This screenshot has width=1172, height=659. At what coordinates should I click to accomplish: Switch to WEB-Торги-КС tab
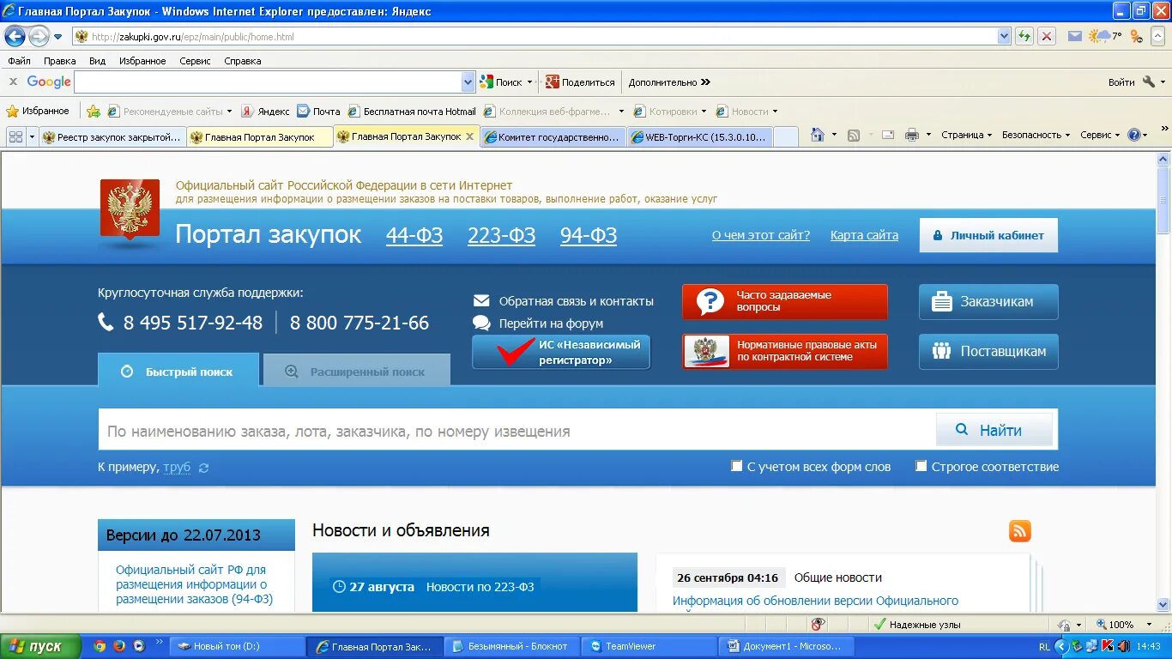[x=700, y=136]
